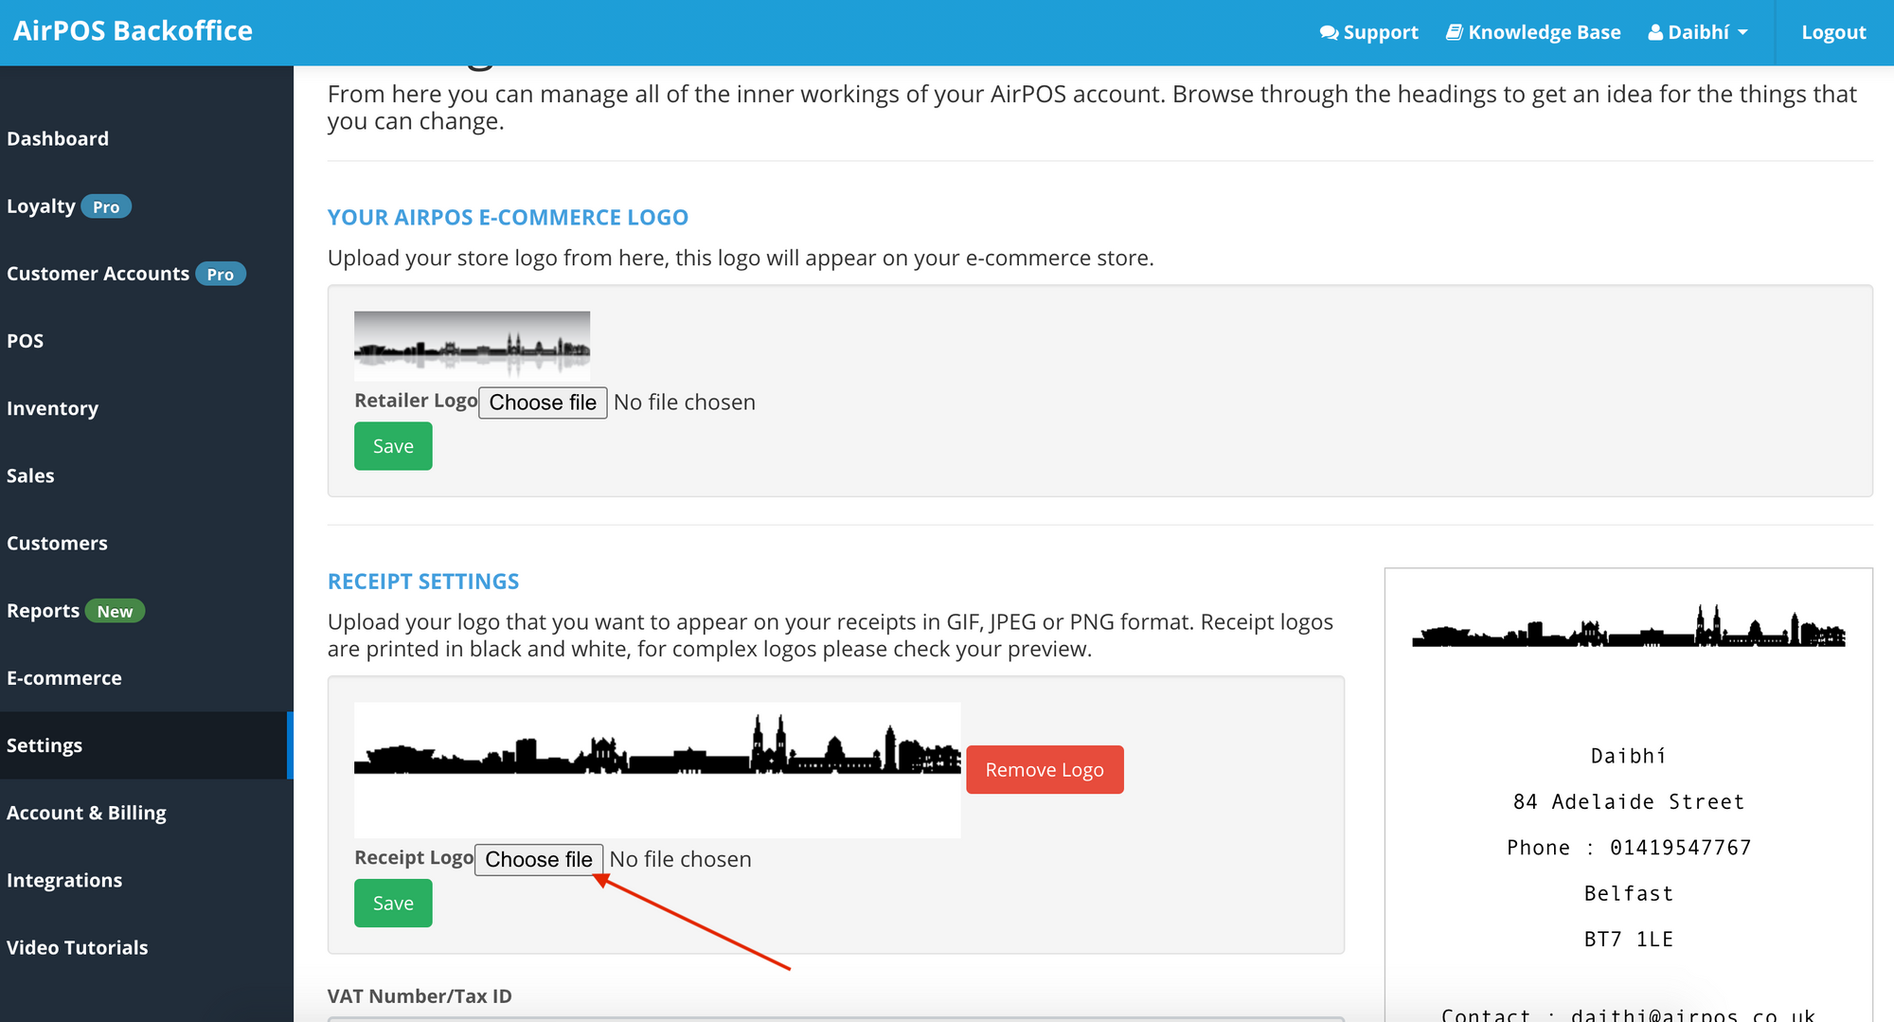This screenshot has width=1894, height=1022.
Task: Click the receipt preview skyline logo
Action: (x=1629, y=628)
